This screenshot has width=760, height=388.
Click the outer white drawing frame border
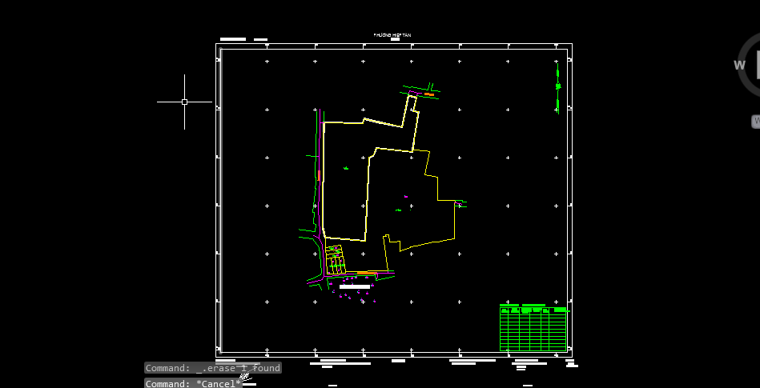click(217, 200)
